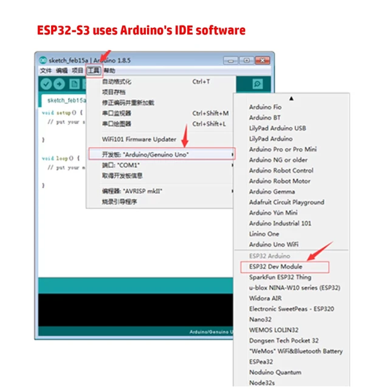Select ESP32 Dev Module board
Image resolution: width=389 pixels, height=389 pixels.
pos(285,267)
